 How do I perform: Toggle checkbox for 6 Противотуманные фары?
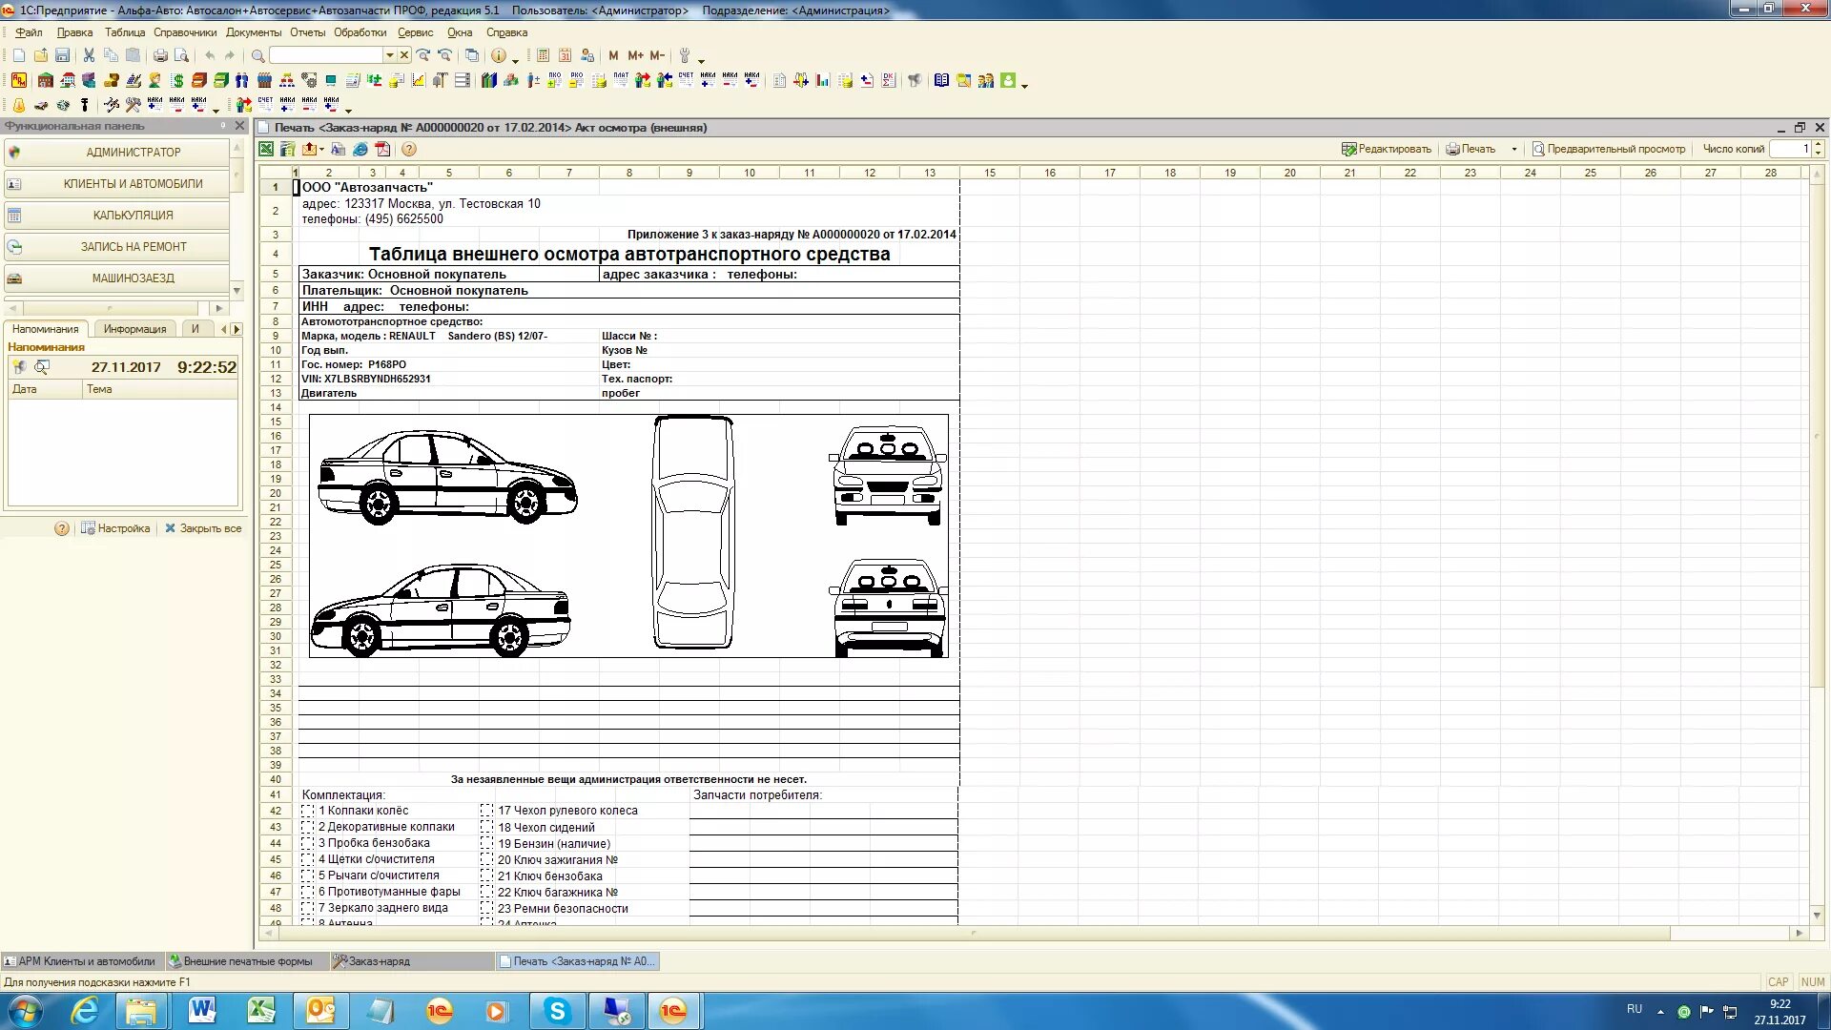308,892
